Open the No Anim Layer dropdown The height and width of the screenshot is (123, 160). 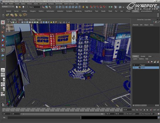[133, 114]
